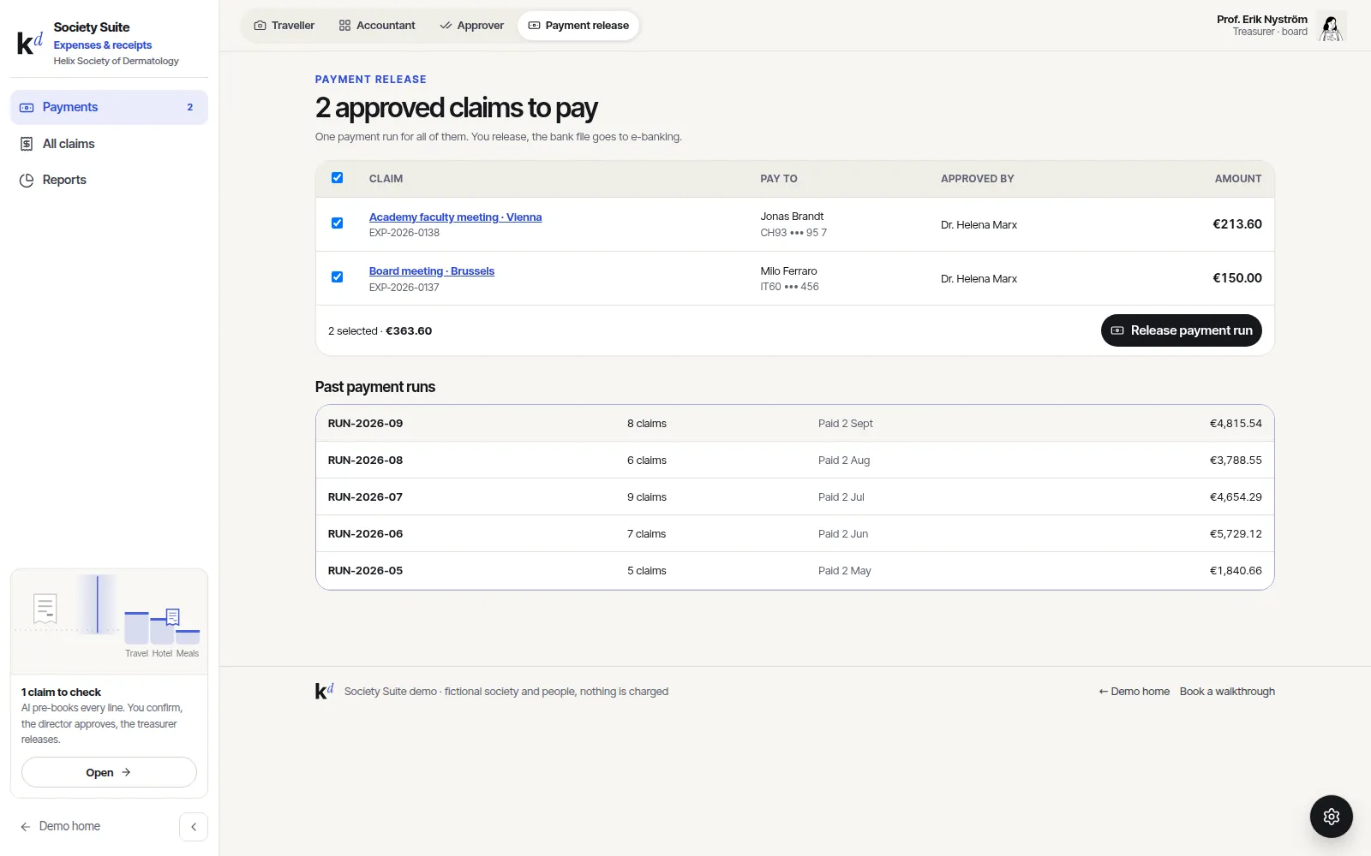Image resolution: width=1371 pixels, height=856 pixels.
Task: Click the kd logo in the page footer
Action: click(324, 691)
